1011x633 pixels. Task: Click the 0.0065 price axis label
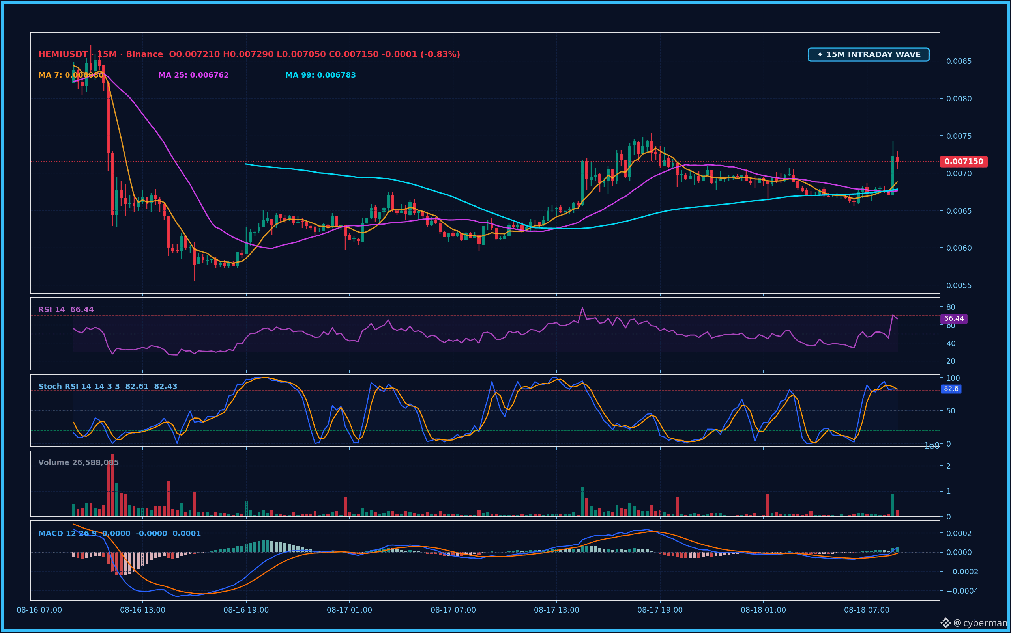(959, 211)
